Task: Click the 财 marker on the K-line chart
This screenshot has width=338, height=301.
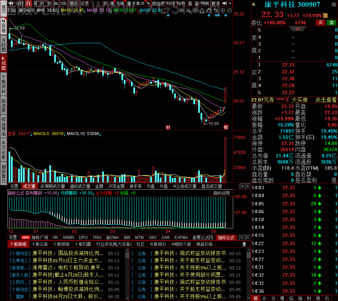Action: pyautogui.click(x=168, y=128)
